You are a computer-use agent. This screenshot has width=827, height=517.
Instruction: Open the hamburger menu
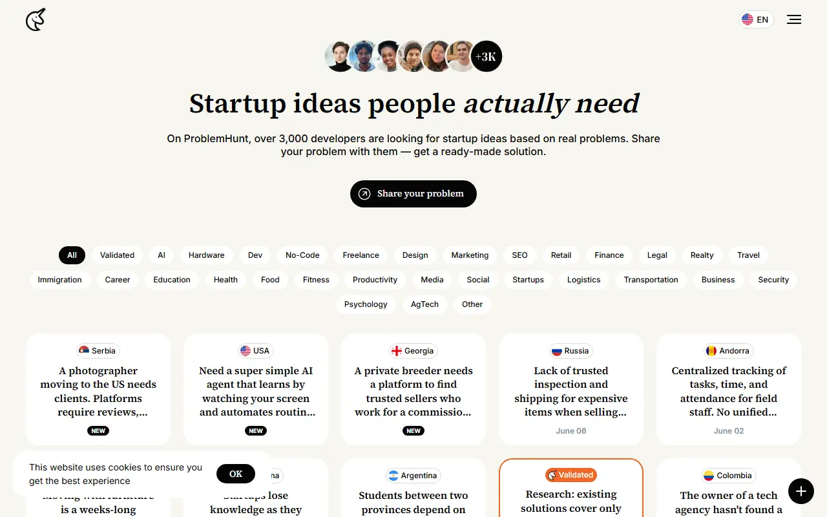(794, 19)
